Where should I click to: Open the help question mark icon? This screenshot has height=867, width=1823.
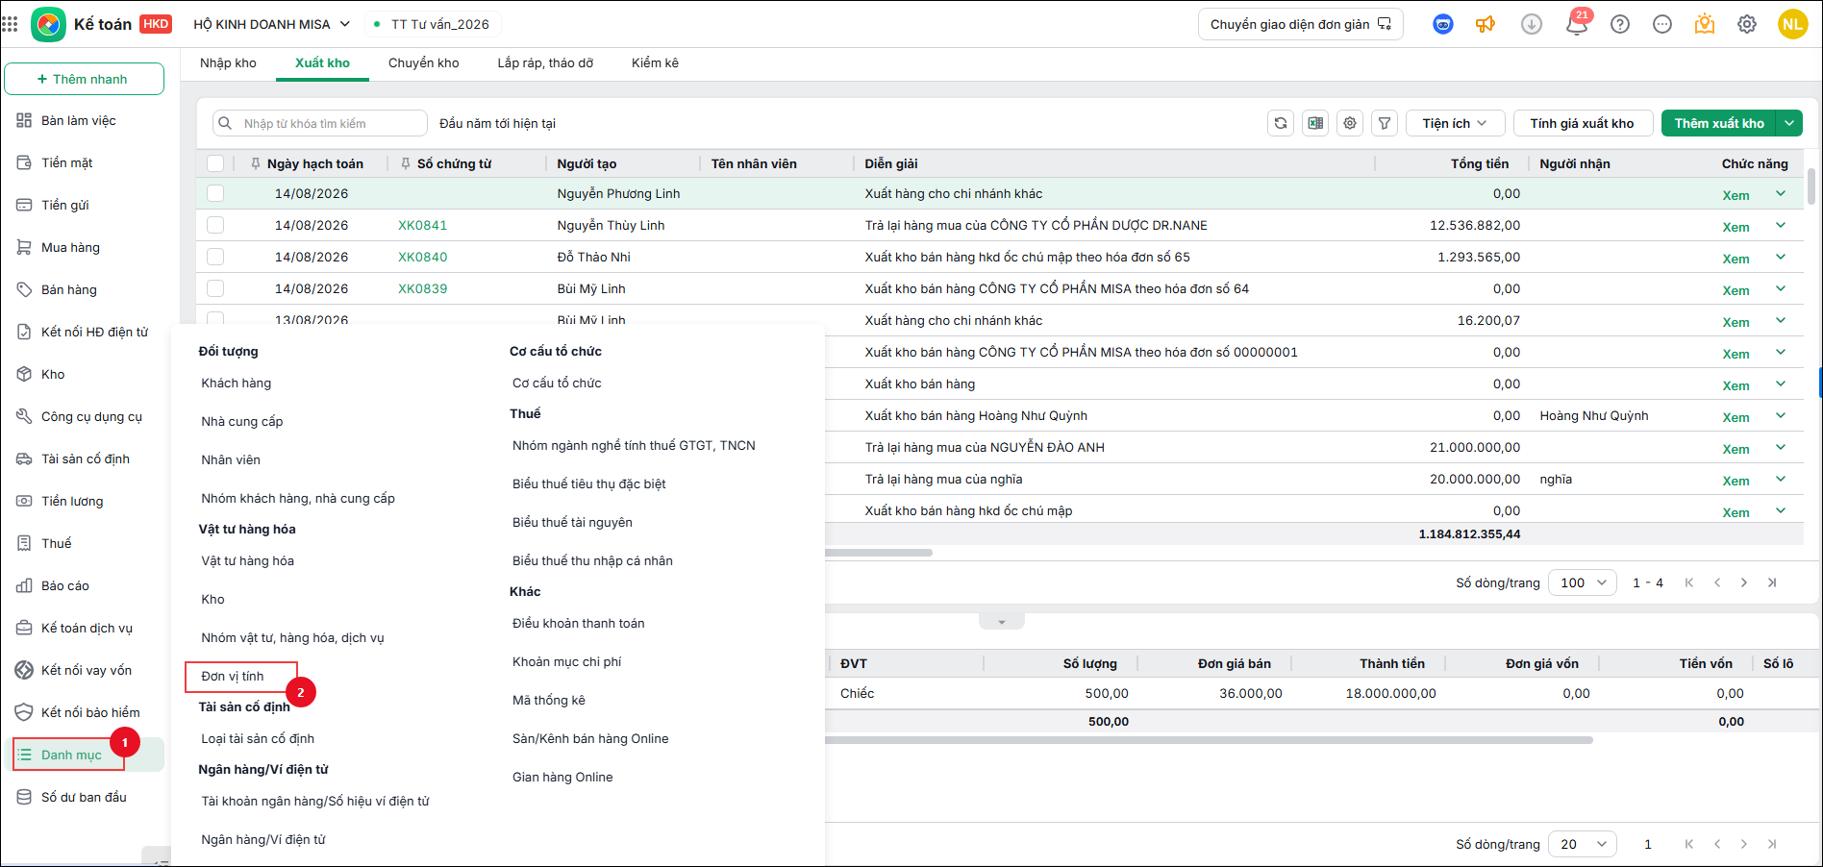(x=1620, y=24)
